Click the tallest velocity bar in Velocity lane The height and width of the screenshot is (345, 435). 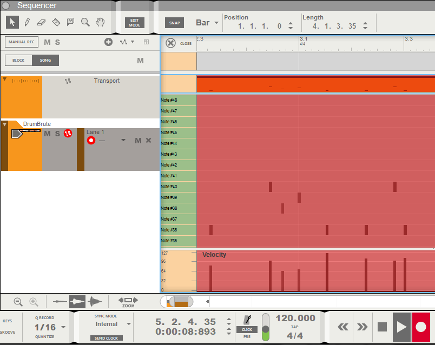pos(327,272)
